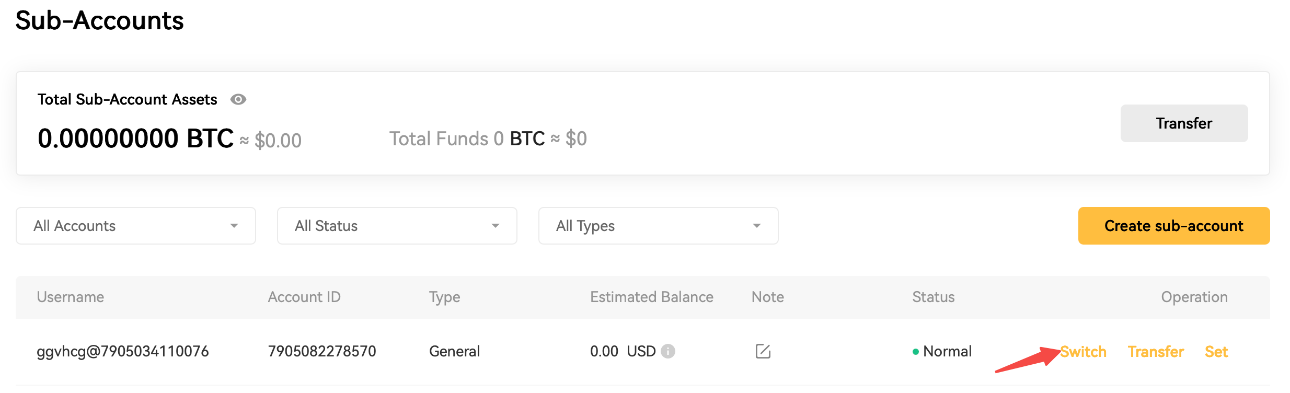Viewport: 1290px width, 393px height.
Task: Select the username ggvhcg@7905034110076
Action: pyautogui.click(x=123, y=351)
